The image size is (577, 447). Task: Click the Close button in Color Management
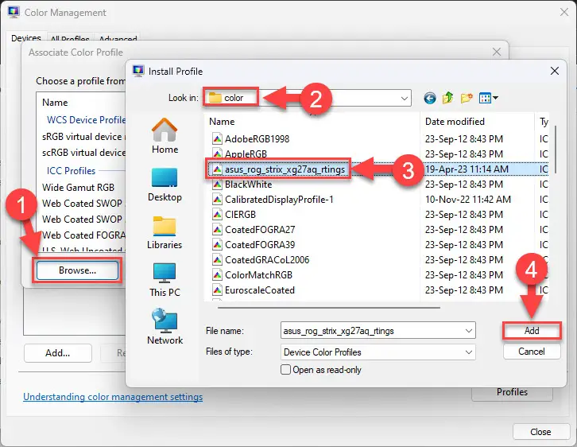[x=540, y=432]
